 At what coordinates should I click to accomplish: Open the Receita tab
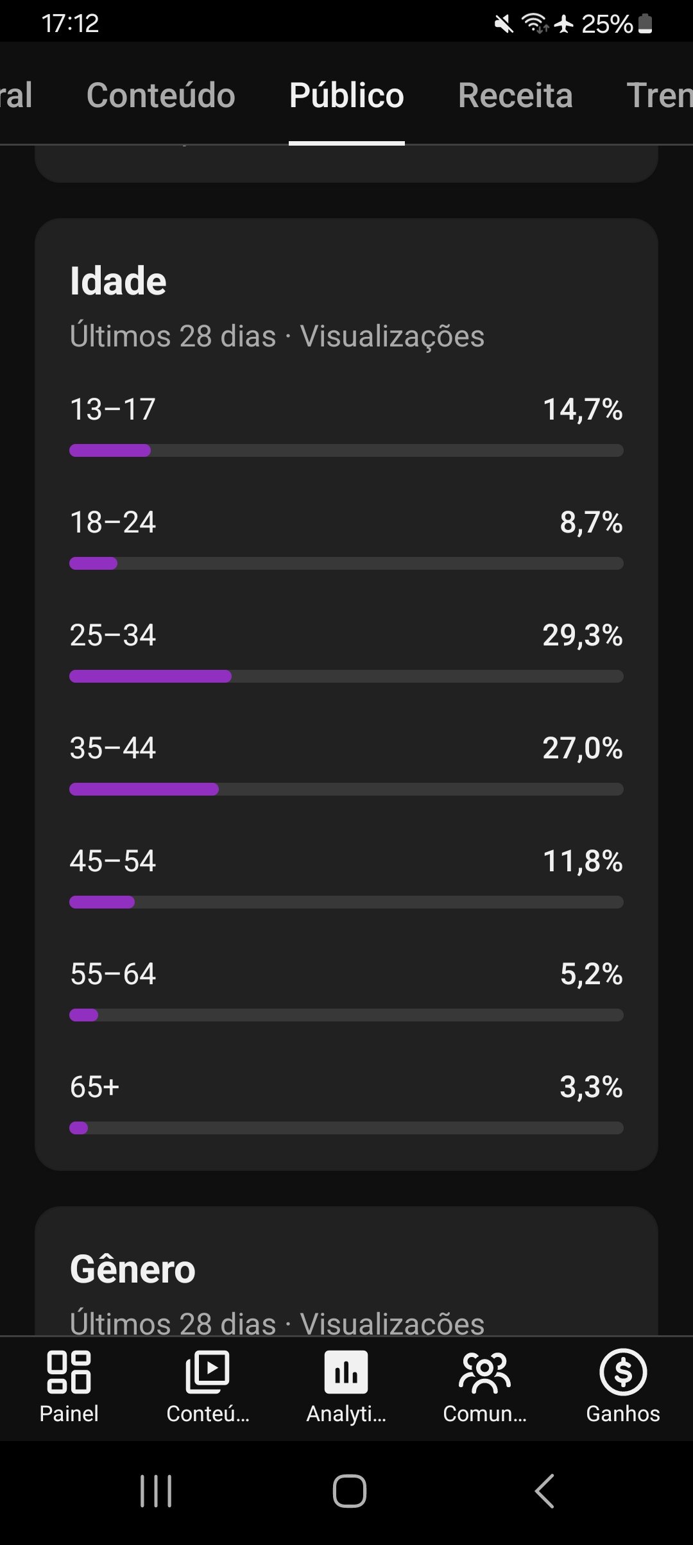[515, 96]
